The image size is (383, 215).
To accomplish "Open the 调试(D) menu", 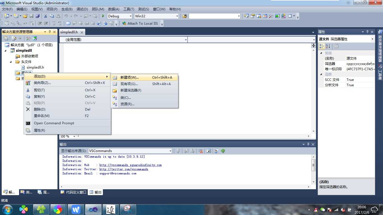I will pos(82,9).
